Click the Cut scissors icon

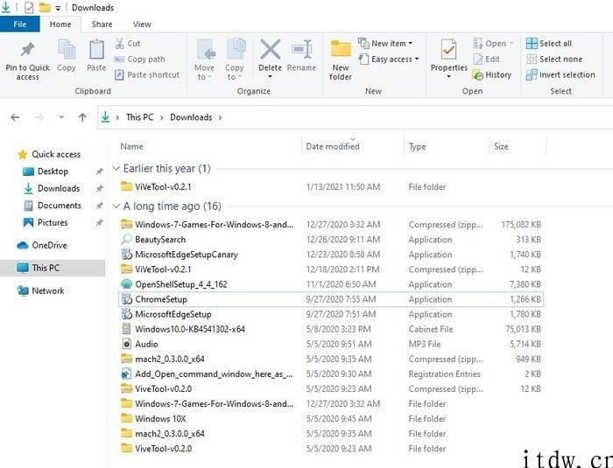pos(119,44)
